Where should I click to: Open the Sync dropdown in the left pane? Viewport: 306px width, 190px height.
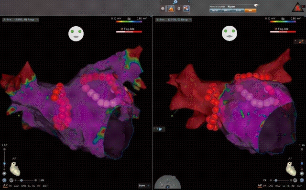pos(144,186)
